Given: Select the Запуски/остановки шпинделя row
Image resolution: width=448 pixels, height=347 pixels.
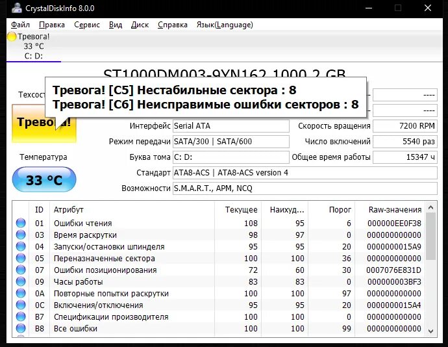Looking at the screenshot, I should [x=219, y=246].
